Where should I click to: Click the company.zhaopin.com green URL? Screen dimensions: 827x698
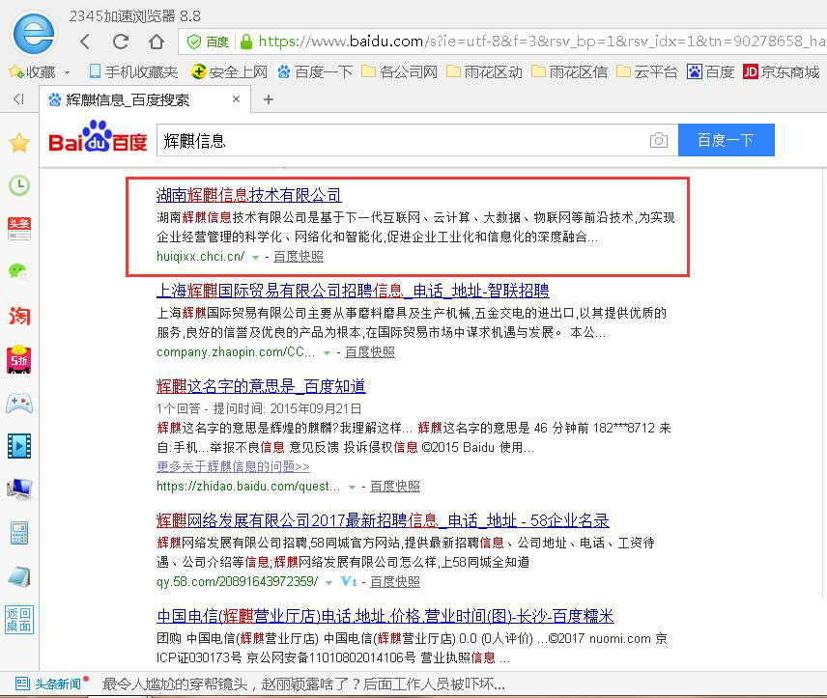tap(236, 352)
